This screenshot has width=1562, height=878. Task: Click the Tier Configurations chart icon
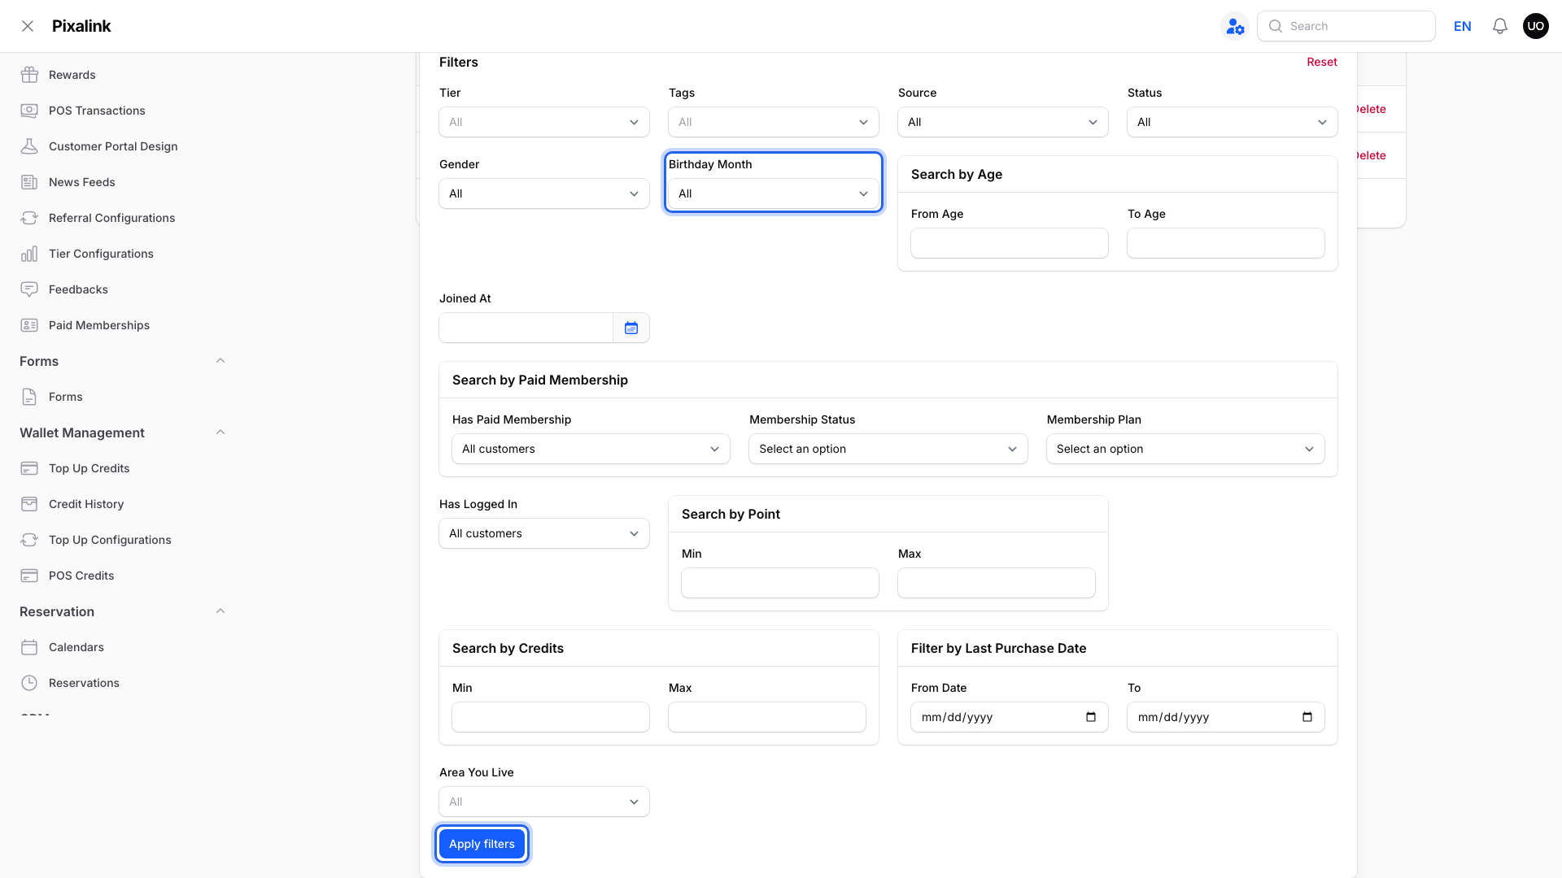(x=29, y=254)
